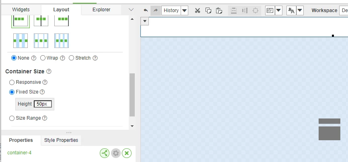This screenshot has height=162, width=348.
Task: Click the Layout panel scroll down arrow
Action: point(132,126)
